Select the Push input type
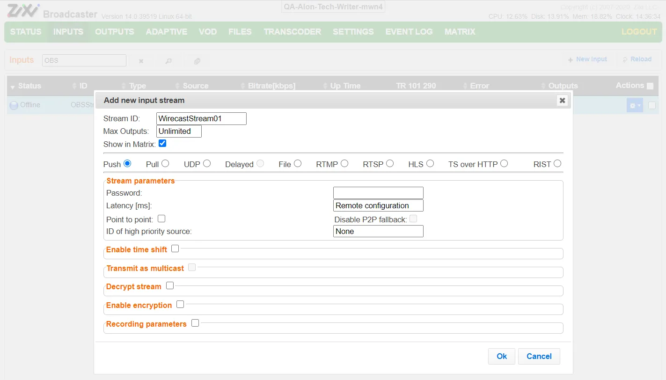This screenshot has height=380, width=666. point(127,163)
